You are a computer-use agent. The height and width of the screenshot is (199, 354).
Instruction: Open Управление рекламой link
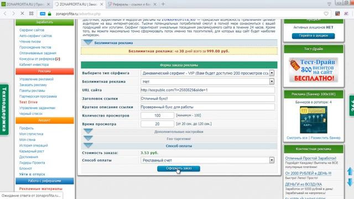coord(37,79)
